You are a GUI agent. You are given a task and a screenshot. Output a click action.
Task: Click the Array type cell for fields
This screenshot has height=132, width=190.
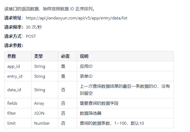(x=45, y=103)
